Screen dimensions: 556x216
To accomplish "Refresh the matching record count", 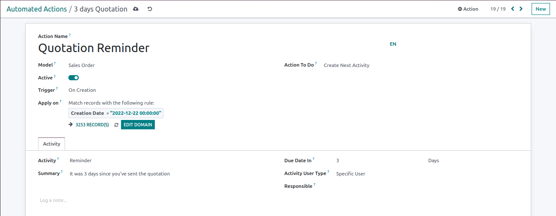I will click(x=116, y=125).
